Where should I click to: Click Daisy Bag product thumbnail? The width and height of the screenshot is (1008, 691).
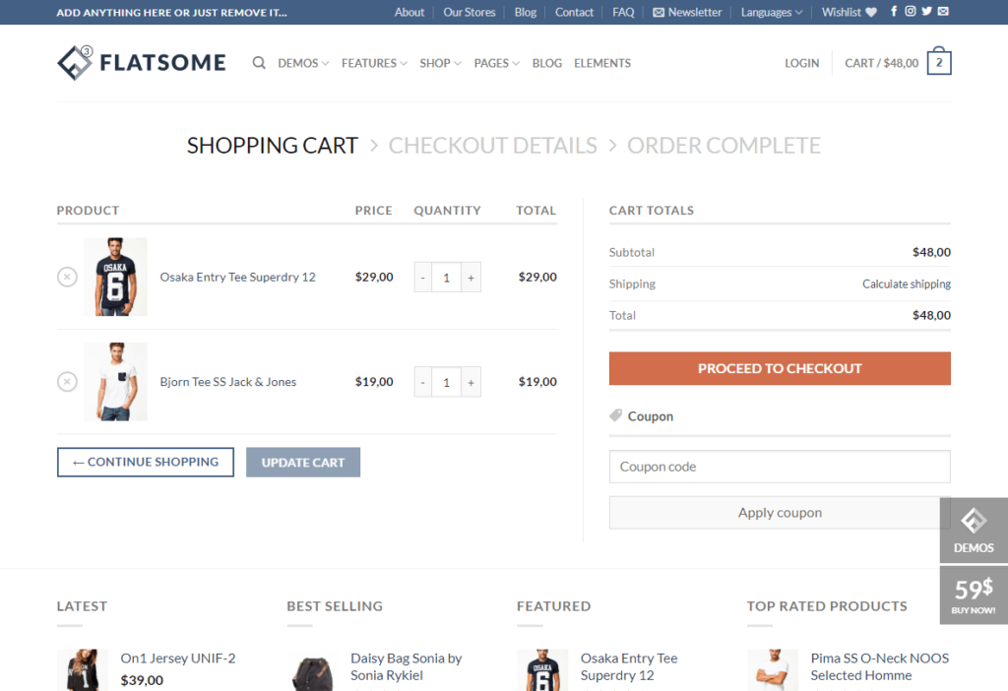tap(312, 669)
